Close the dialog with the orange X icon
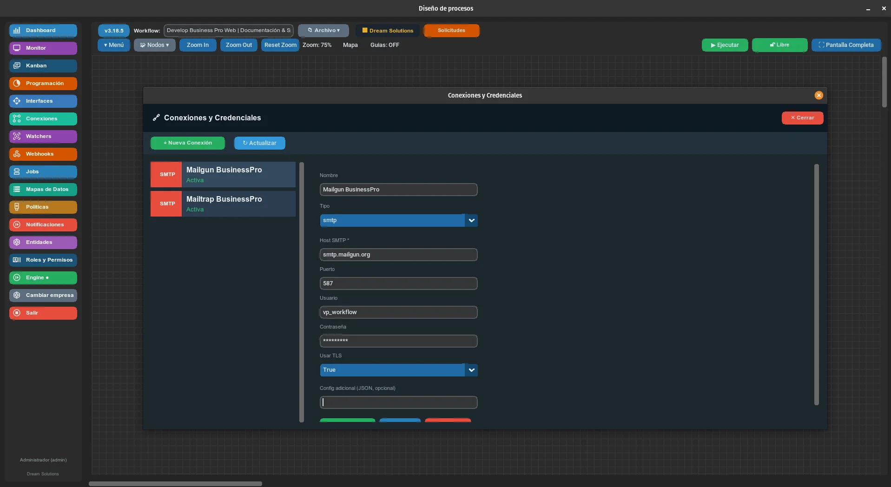 pyautogui.click(x=818, y=95)
